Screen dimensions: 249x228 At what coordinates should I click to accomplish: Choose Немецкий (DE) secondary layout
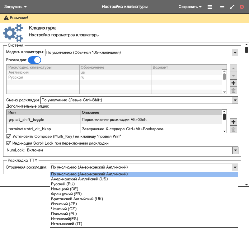point(64,189)
